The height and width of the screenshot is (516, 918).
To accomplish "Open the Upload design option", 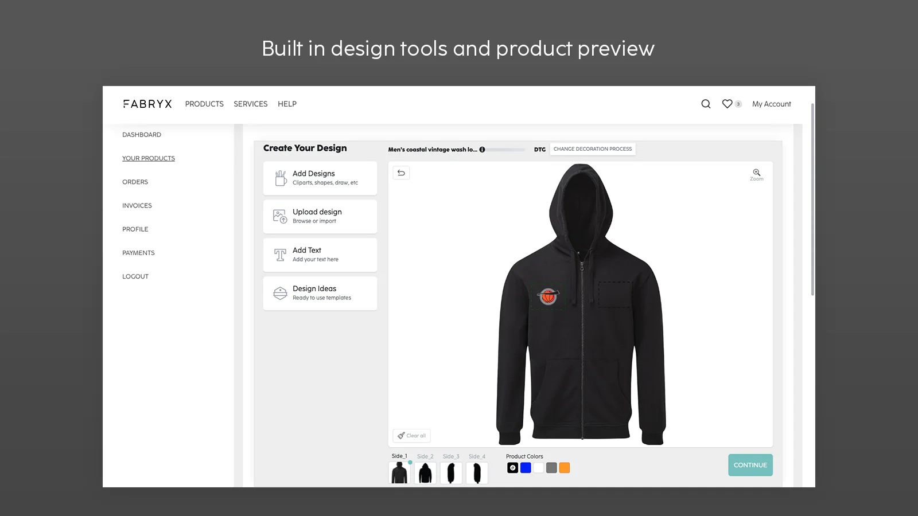I will pos(320,216).
